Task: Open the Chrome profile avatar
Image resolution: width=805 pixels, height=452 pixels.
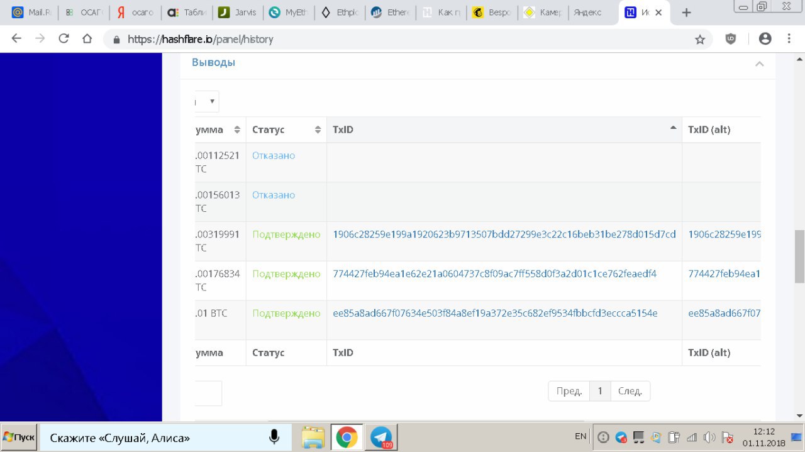Action: (x=765, y=39)
